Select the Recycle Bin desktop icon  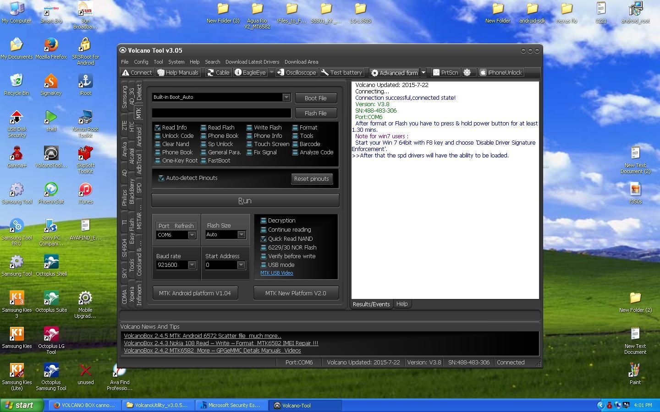coord(16,85)
